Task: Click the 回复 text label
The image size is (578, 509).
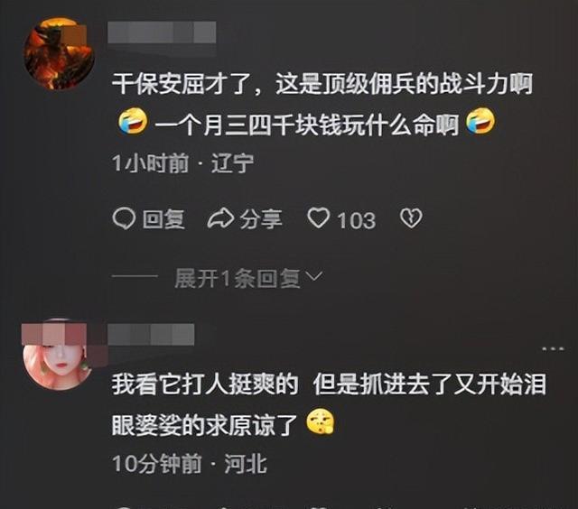Action: coord(164,219)
